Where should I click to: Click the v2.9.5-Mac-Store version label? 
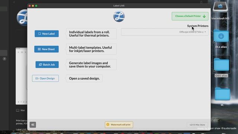(197, 125)
